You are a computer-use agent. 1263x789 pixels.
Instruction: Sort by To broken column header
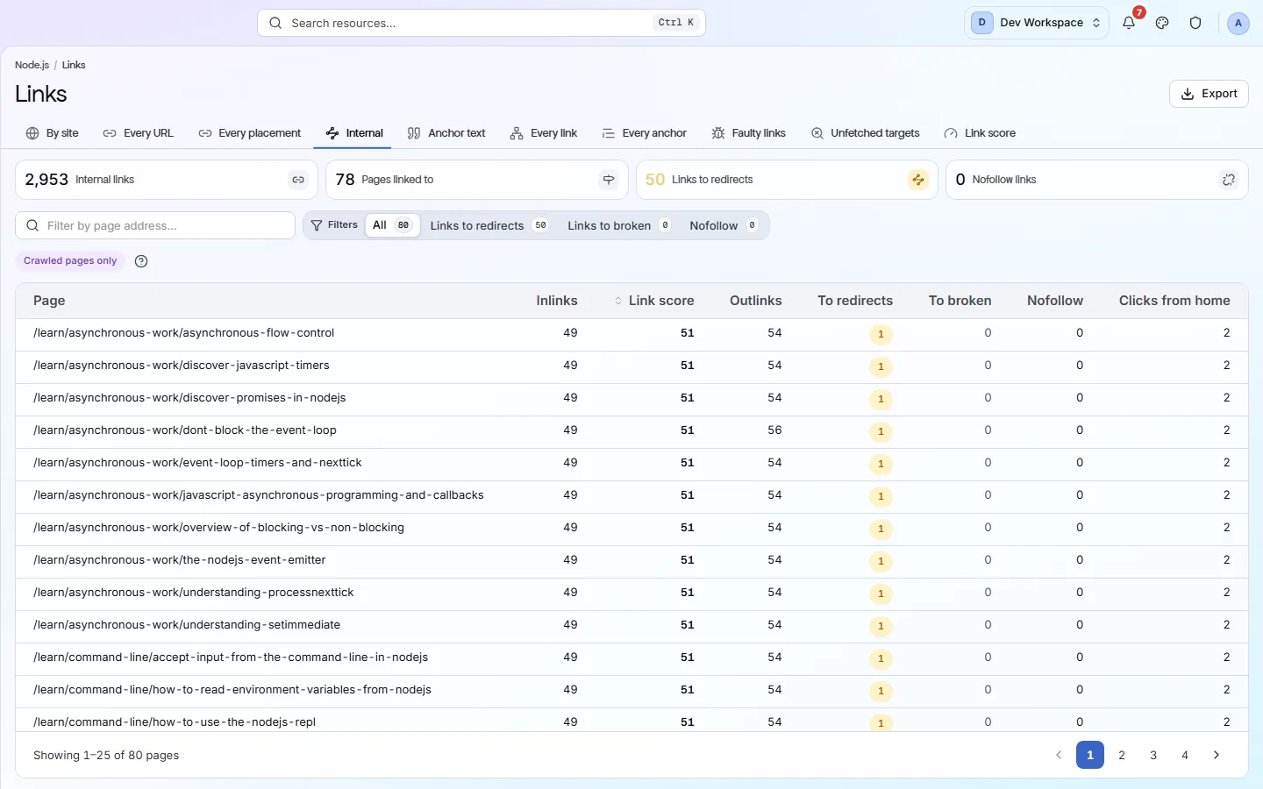pos(960,301)
